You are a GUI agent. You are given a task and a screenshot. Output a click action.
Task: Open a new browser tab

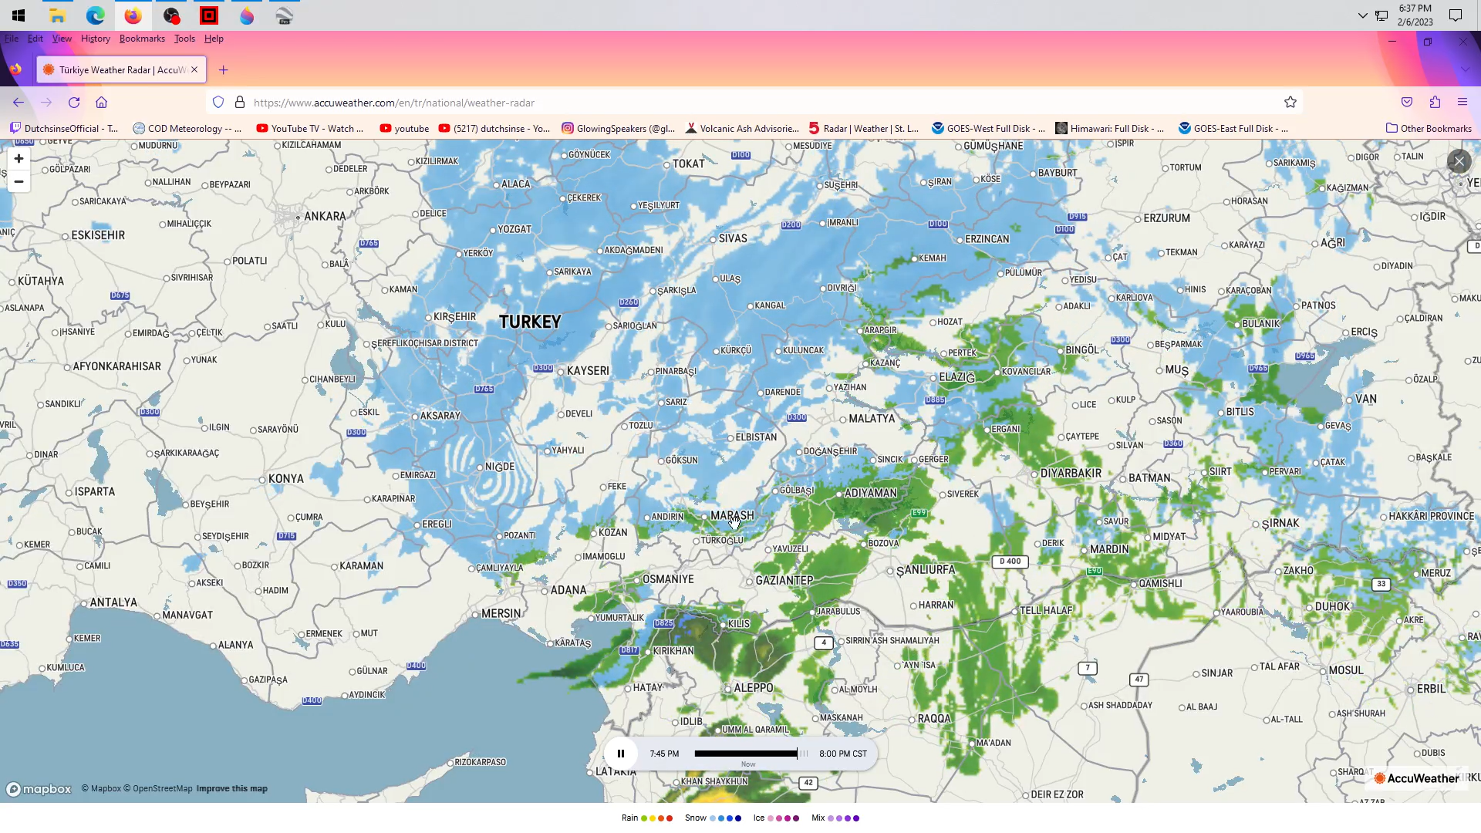tap(224, 70)
